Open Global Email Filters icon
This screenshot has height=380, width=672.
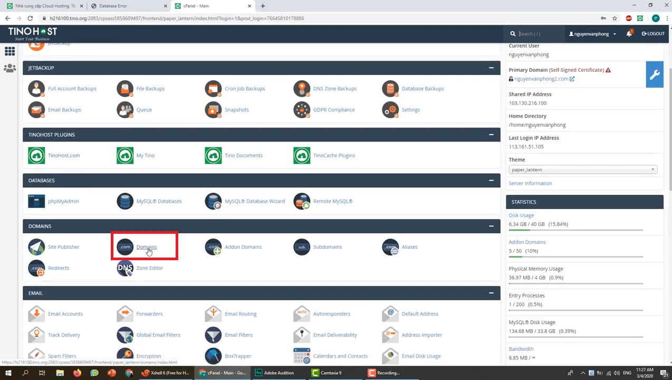(x=125, y=335)
